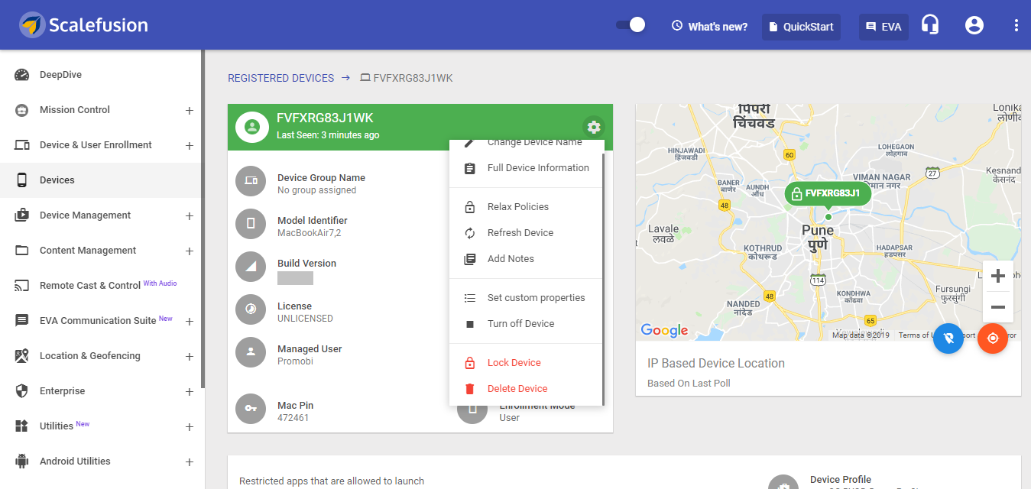Select Turn off Device
This screenshot has width=1031, height=489.
(x=527, y=324)
